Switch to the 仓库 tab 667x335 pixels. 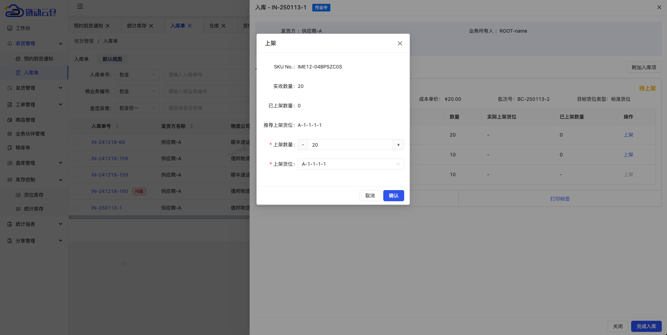click(214, 26)
